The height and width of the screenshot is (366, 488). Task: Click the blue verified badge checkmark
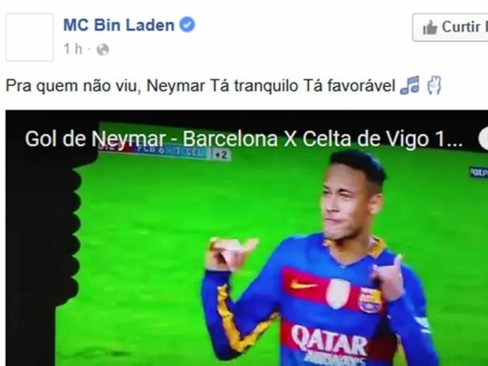[187, 25]
